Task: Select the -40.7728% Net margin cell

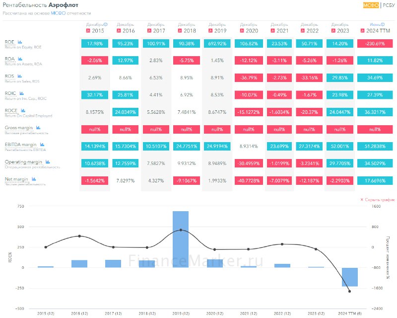Action: tap(249, 180)
